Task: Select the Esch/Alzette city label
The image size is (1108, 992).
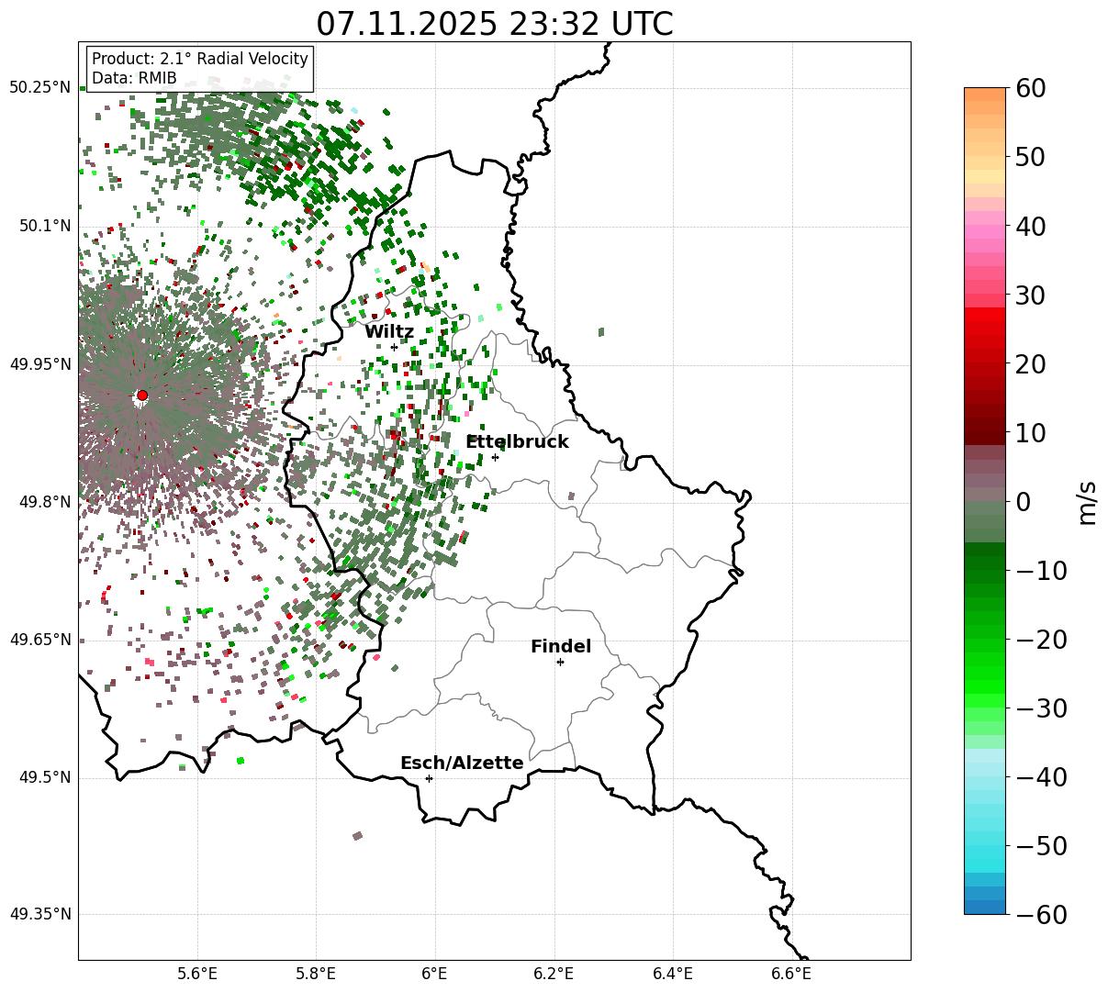Action: [x=462, y=764]
